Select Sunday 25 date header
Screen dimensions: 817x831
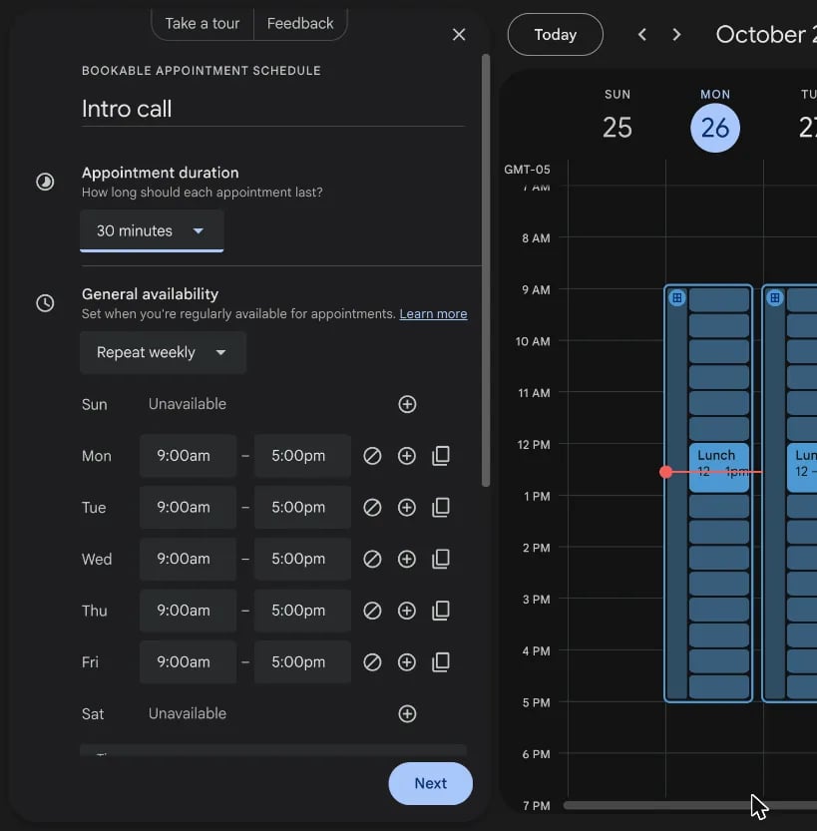(x=617, y=128)
